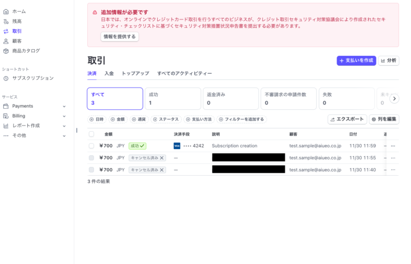The height and width of the screenshot is (264, 411).
Task: Open フィルターを追加する filter menu
Action: (x=241, y=119)
